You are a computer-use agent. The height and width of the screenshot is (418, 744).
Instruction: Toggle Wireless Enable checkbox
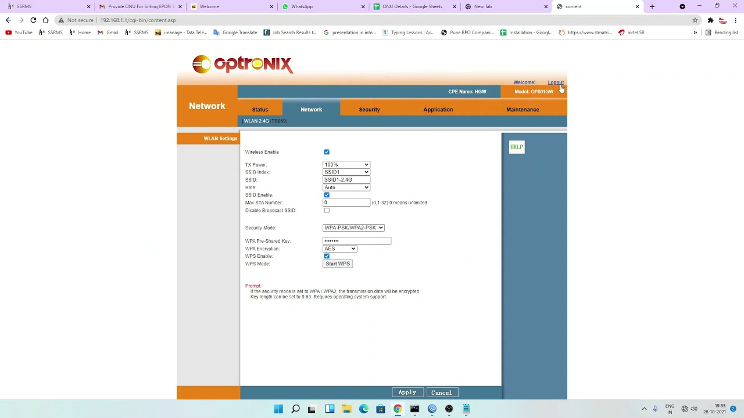tap(327, 152)
